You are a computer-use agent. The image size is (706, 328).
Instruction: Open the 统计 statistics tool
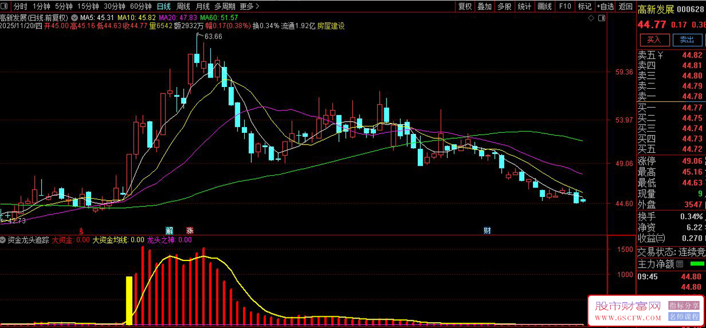(524, 6)
